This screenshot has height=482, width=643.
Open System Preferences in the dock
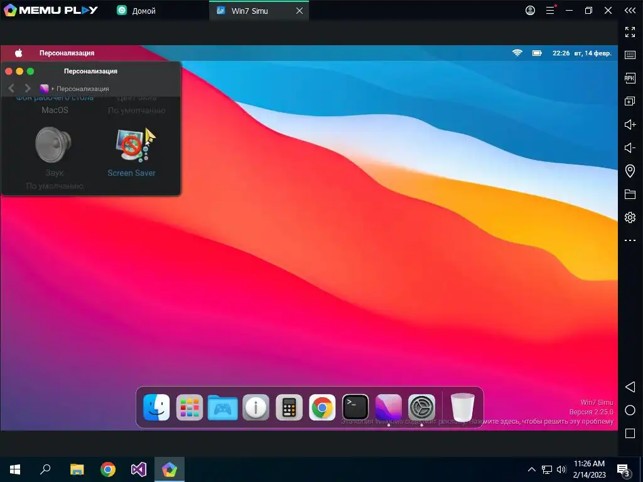[x=421, y=407]
